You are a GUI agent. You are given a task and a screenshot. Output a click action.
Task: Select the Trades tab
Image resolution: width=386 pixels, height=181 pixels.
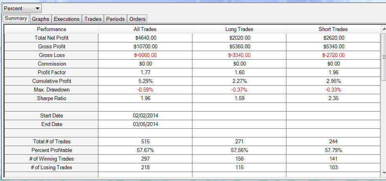(x=93, y=19)
